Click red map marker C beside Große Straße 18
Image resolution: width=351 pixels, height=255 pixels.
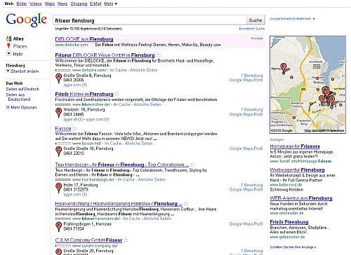58,151
